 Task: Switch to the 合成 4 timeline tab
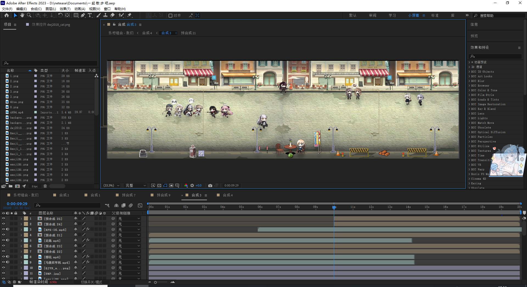pos(228,195)
